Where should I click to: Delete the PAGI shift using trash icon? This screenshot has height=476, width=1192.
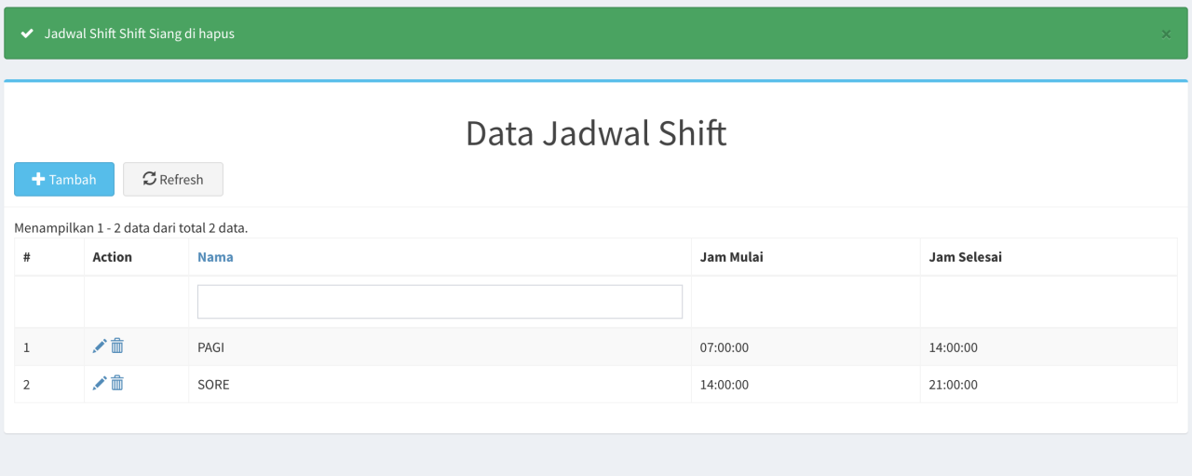(x=117, y=347)
